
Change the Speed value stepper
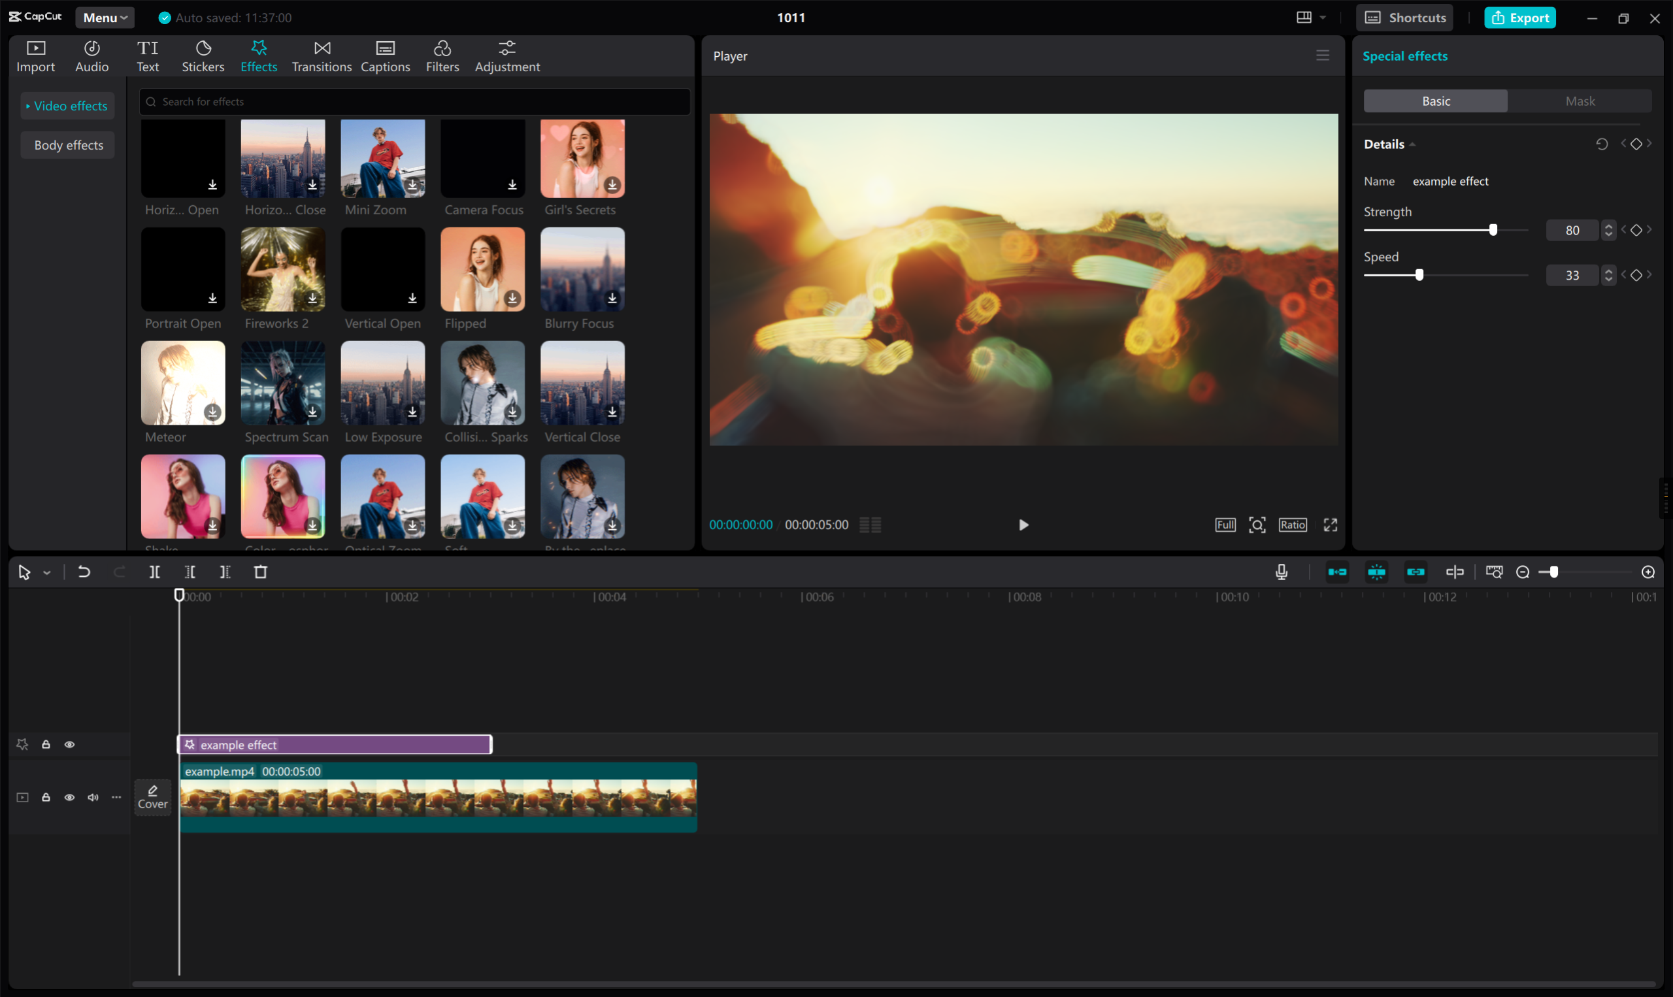click(x=1608, y=275)
